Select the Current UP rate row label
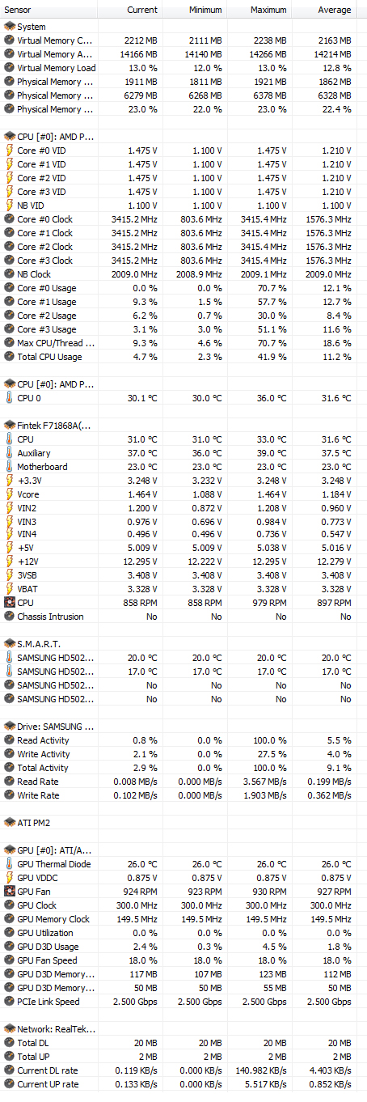 click(48, 1084)
